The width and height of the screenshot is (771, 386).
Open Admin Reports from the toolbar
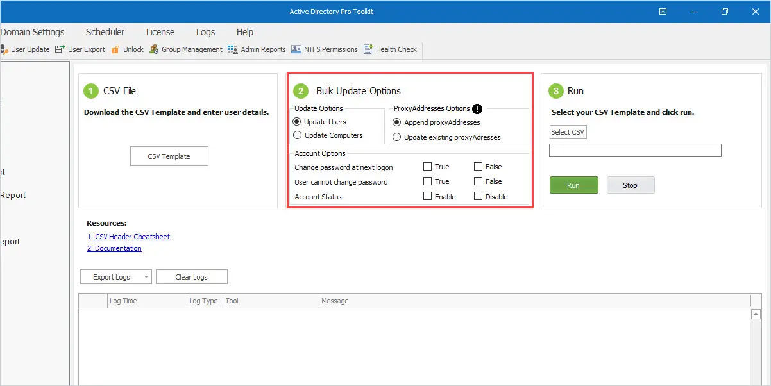pyautogui.click(x=257, y=49)
